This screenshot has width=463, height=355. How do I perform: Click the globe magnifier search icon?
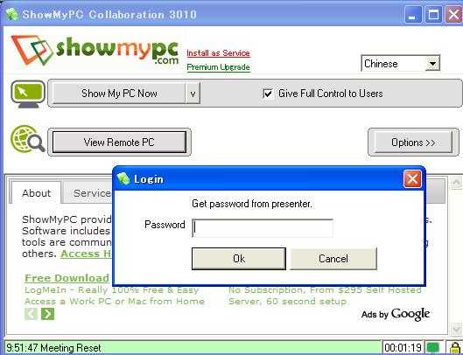click(x=28, y=139)
